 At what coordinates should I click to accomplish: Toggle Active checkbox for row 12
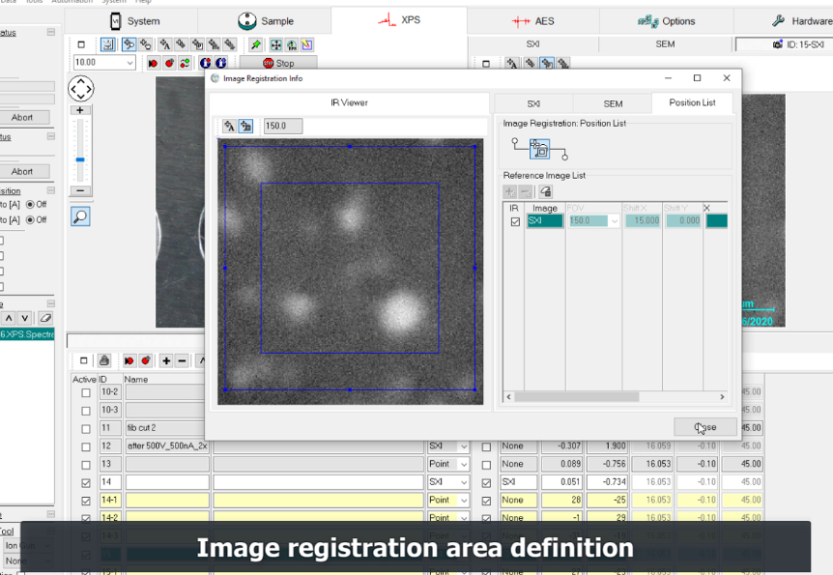86,446
